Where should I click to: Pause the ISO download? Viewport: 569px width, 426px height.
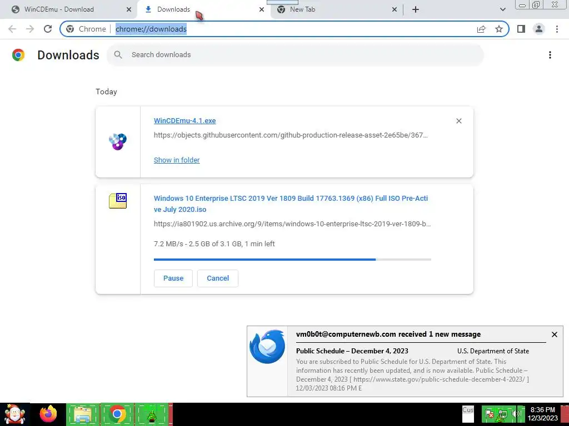pos(173,278)
